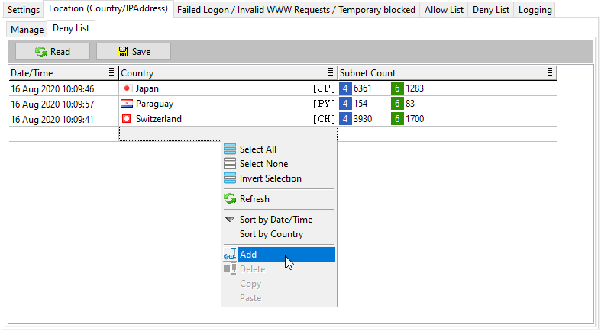
Task: Switch to the Manage sub-tab
Action: click(27, 30)
